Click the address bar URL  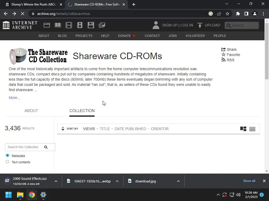tap(64, 14)
